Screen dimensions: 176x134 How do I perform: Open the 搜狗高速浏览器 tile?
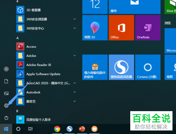coord(121,67)
